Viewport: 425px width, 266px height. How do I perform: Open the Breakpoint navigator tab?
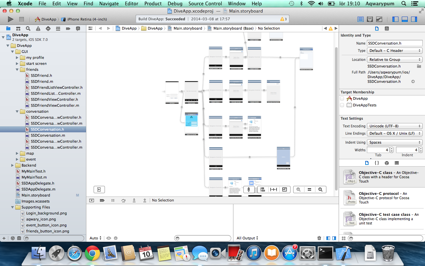pyautogui.click(x=68, y=29)
